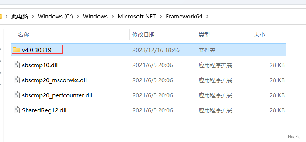The width and height of the screenshot is (306, 142).
Task: Select the v4.0.30319 folder icon
Action: pyautogui.click(x=17, y=50)
